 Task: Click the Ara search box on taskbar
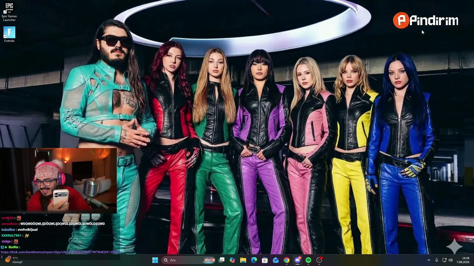click(189, 260)
